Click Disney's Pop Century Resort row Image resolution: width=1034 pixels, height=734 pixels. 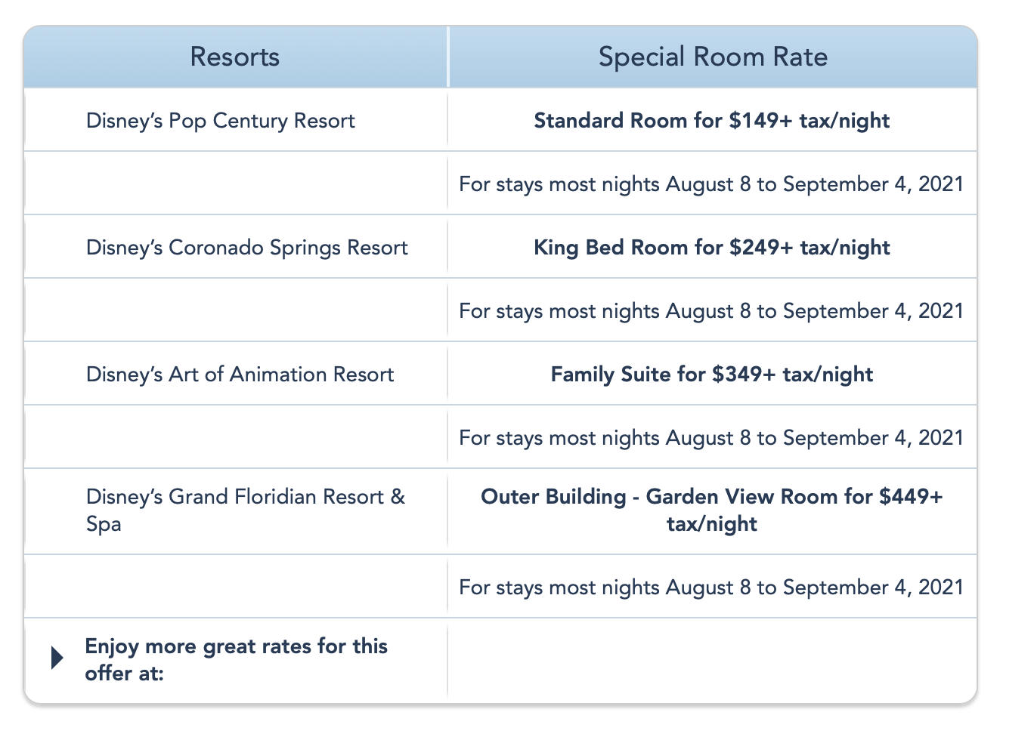click(x=500, y=121)
